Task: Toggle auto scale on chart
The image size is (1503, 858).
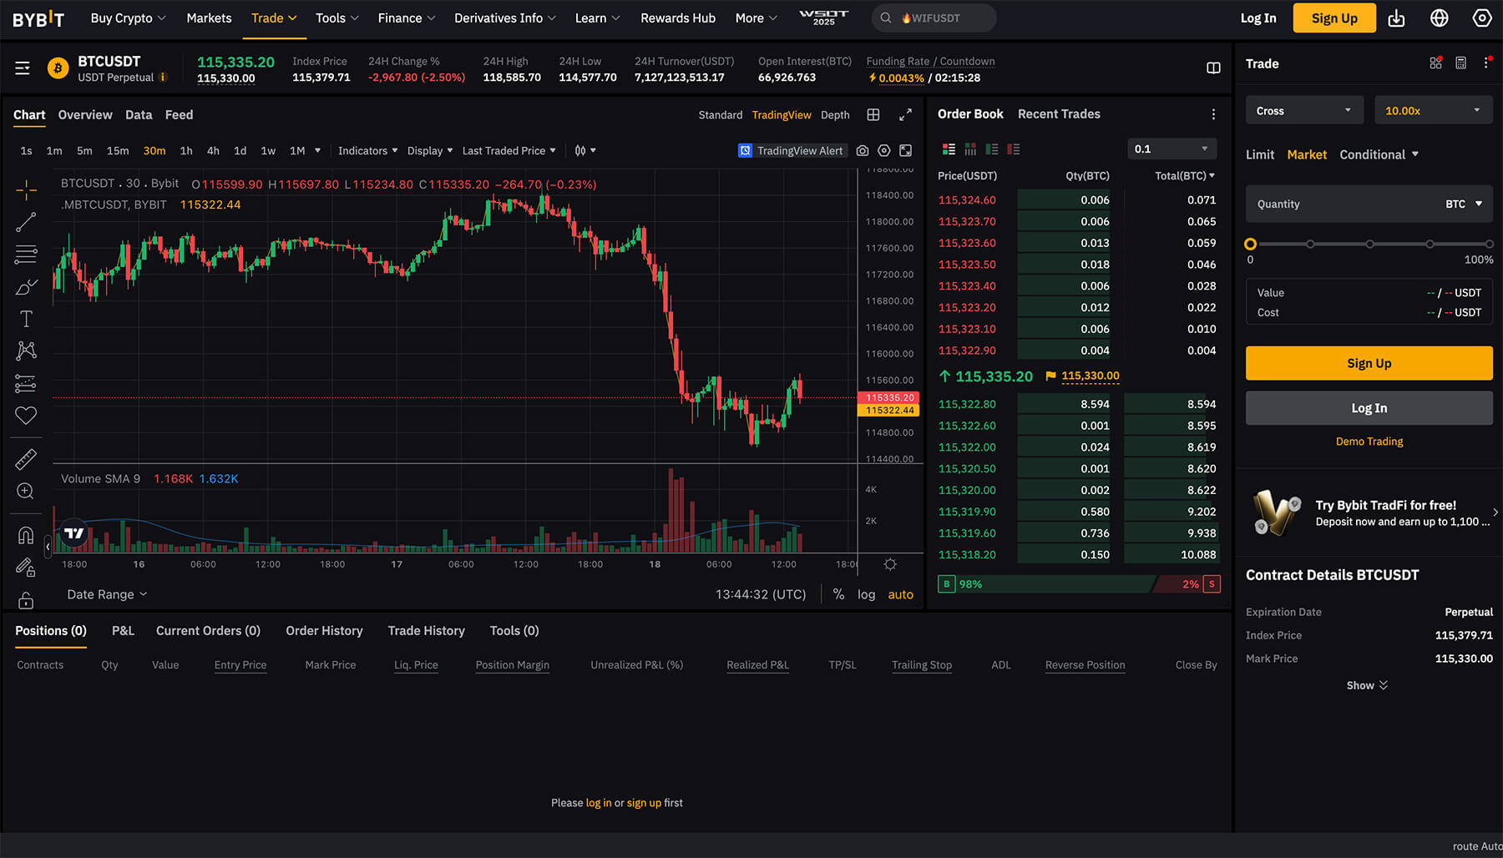Action: [900, 594]
